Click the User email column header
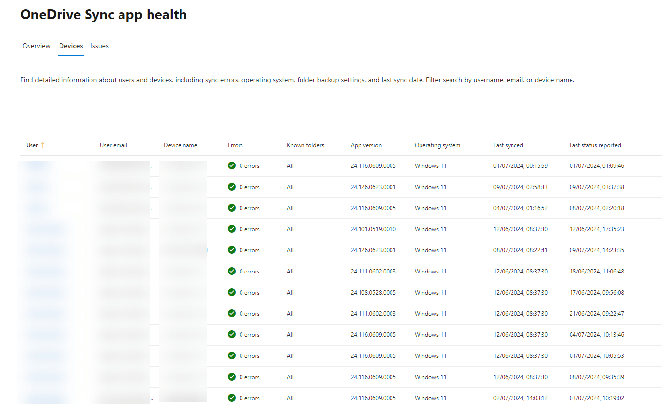The image size is (662, 409). 114,145
